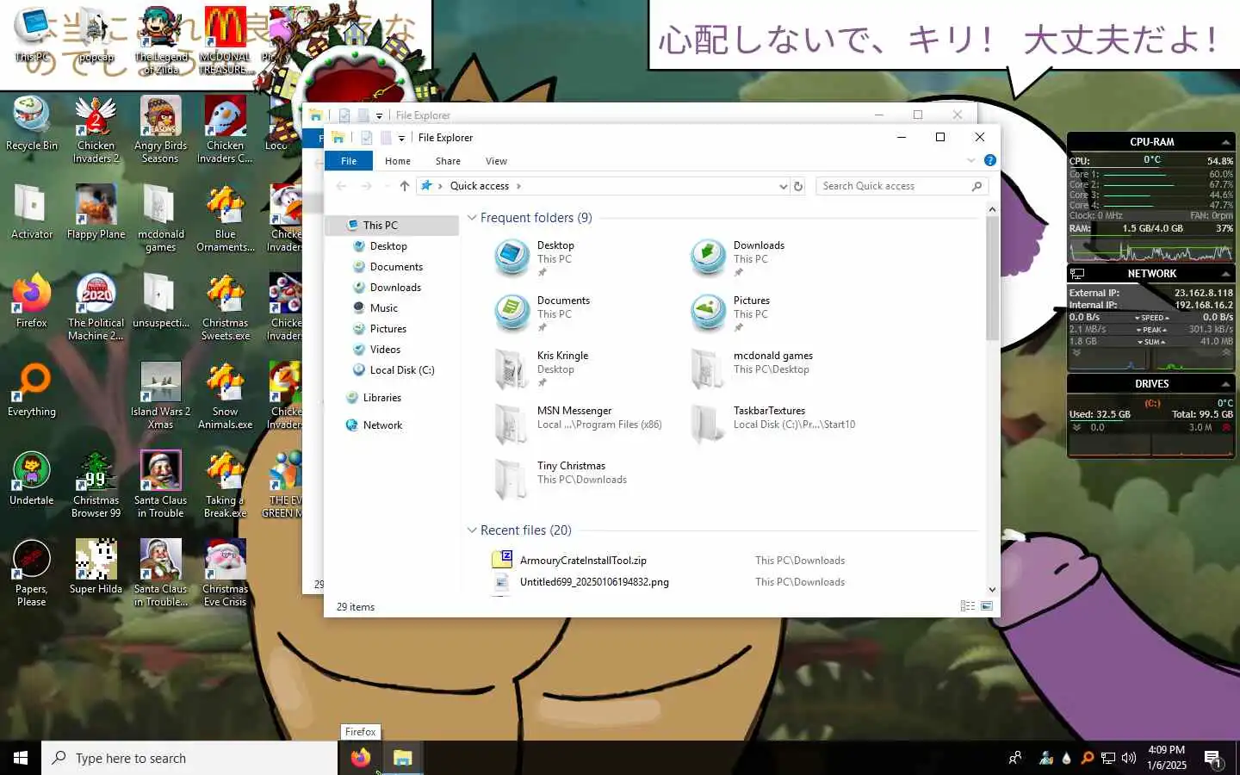Launch The Political Machine 2020 desktop icon
The image size is (1240, 775).
point(96,307)
